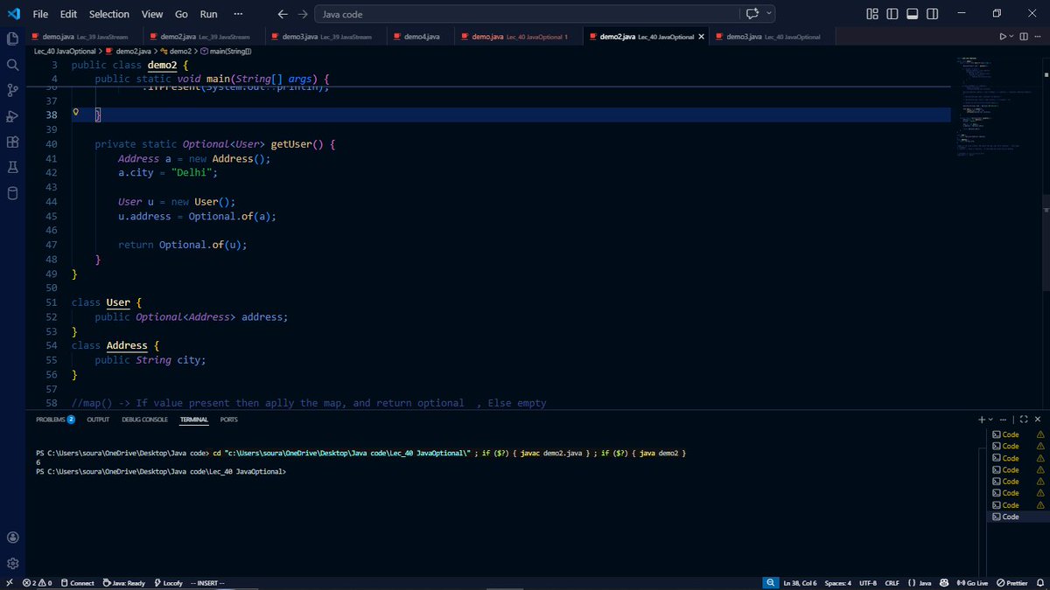Click the Go Live server icon
Screen dimensions: 1050x590
[971, 582]
